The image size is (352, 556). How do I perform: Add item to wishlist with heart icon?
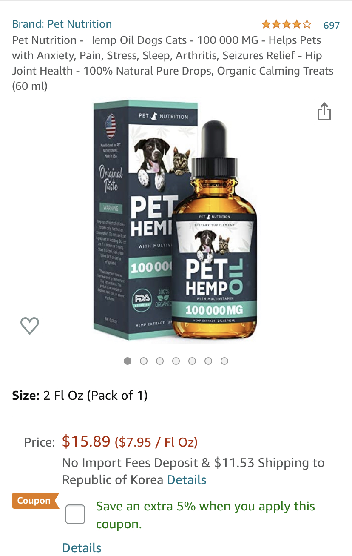point(30,326)
